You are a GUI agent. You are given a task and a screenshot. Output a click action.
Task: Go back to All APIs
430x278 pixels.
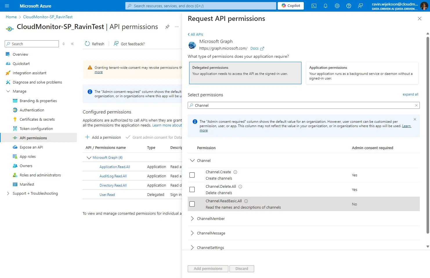click(196, 34)
